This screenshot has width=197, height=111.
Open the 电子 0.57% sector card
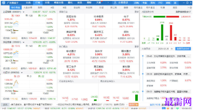coord(126,22)
